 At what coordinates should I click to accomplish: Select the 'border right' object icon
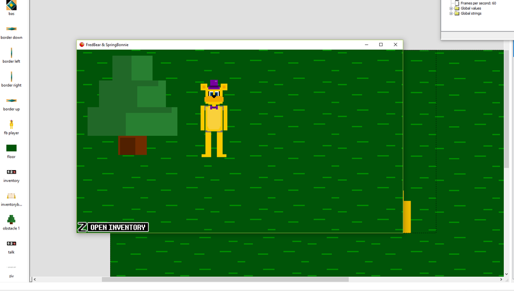(x=11, y=76)
